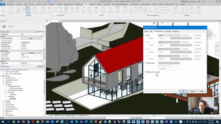Collapse the Families node in Project Browser
221x124 pixels.
(1, 76)
